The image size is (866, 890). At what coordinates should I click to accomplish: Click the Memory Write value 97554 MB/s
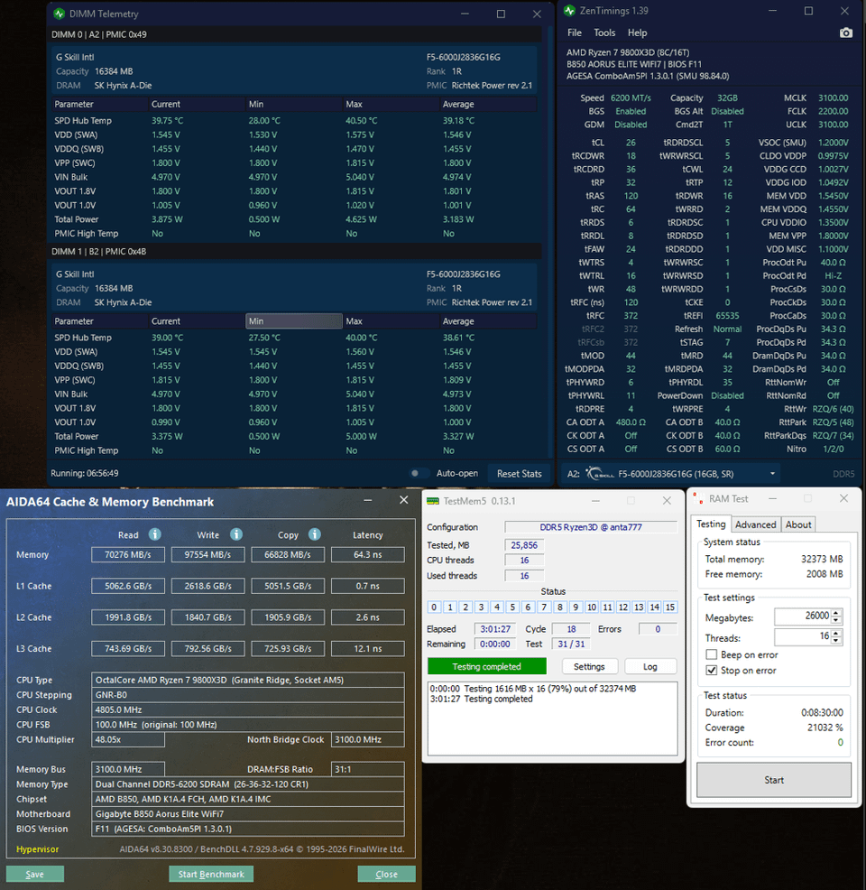point(207,554)
